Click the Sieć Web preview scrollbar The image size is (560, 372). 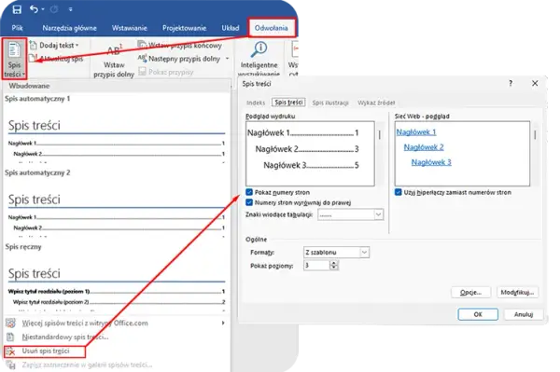(x=535, y=153)
